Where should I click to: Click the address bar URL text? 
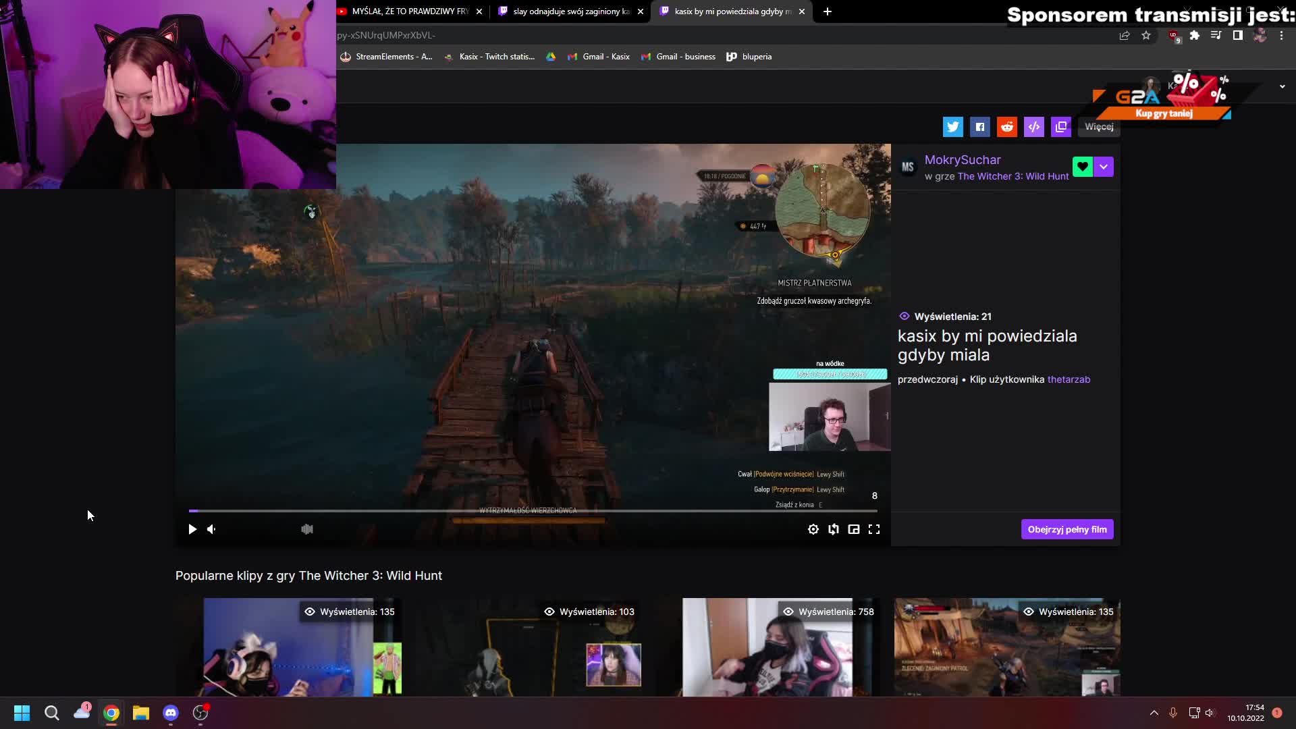click(x=386, y=35)
